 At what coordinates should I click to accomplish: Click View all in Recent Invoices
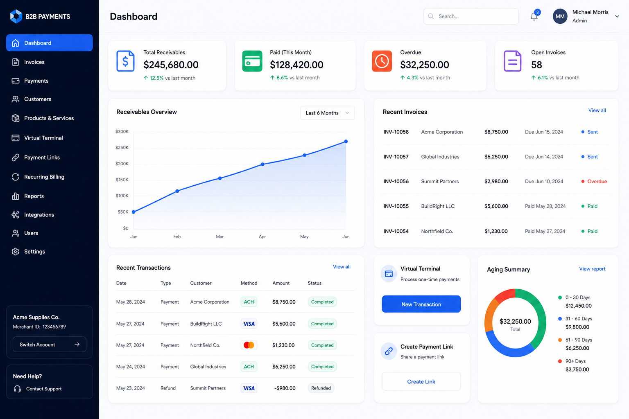(597, 110)
